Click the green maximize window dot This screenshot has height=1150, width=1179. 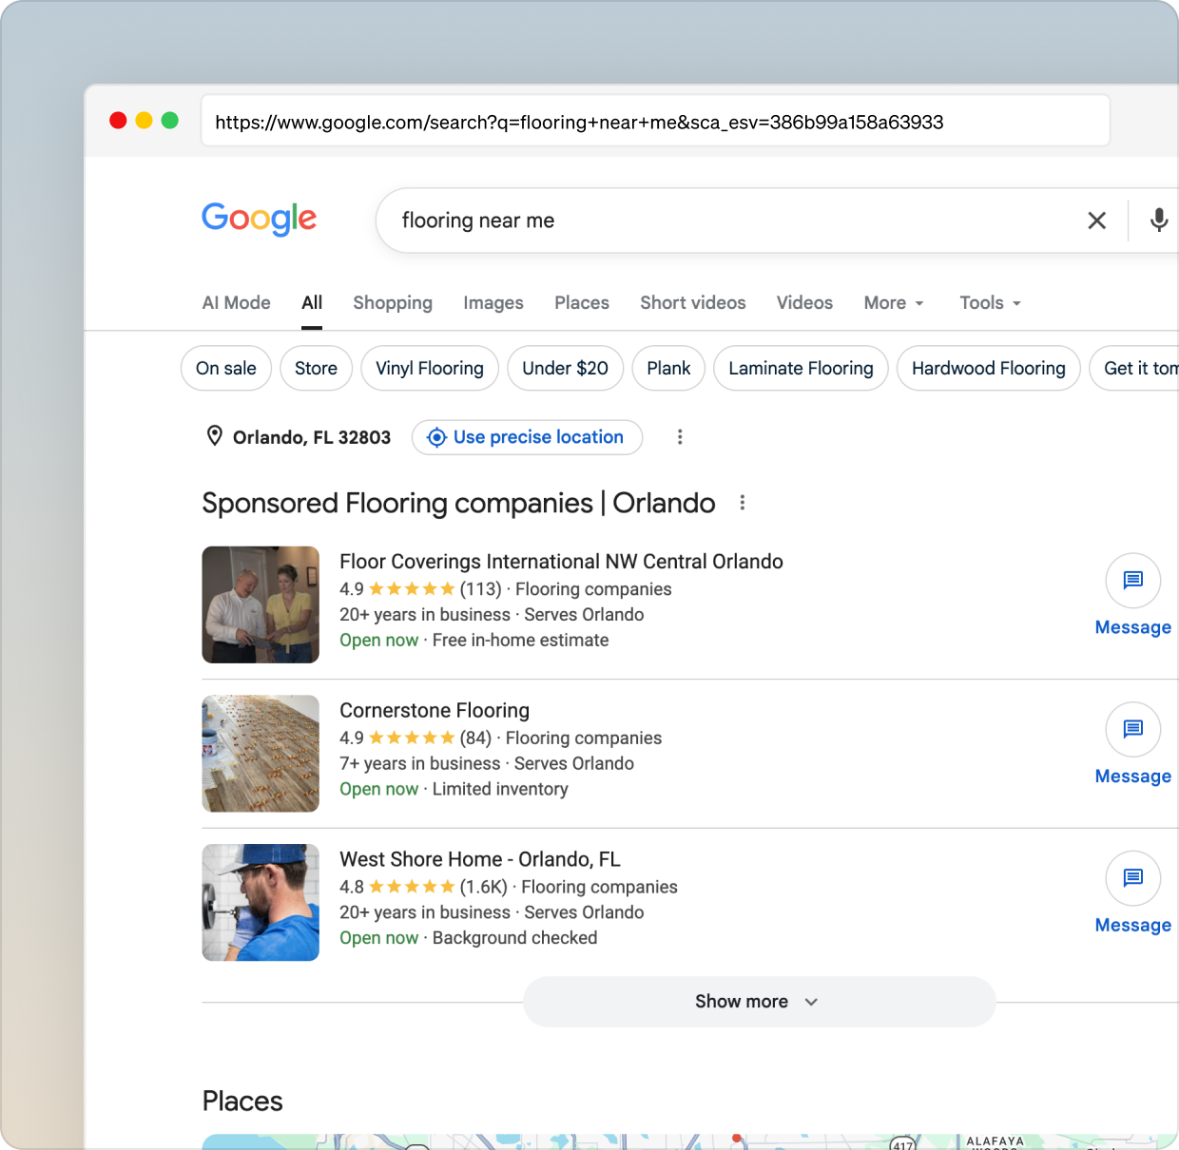(x=170, y=120)
